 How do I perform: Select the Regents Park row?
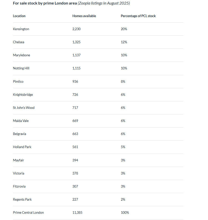pyautogui.click(x=98, y=200)
